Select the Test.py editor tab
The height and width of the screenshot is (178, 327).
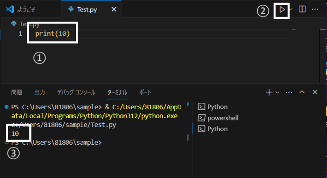coord(85,9)
